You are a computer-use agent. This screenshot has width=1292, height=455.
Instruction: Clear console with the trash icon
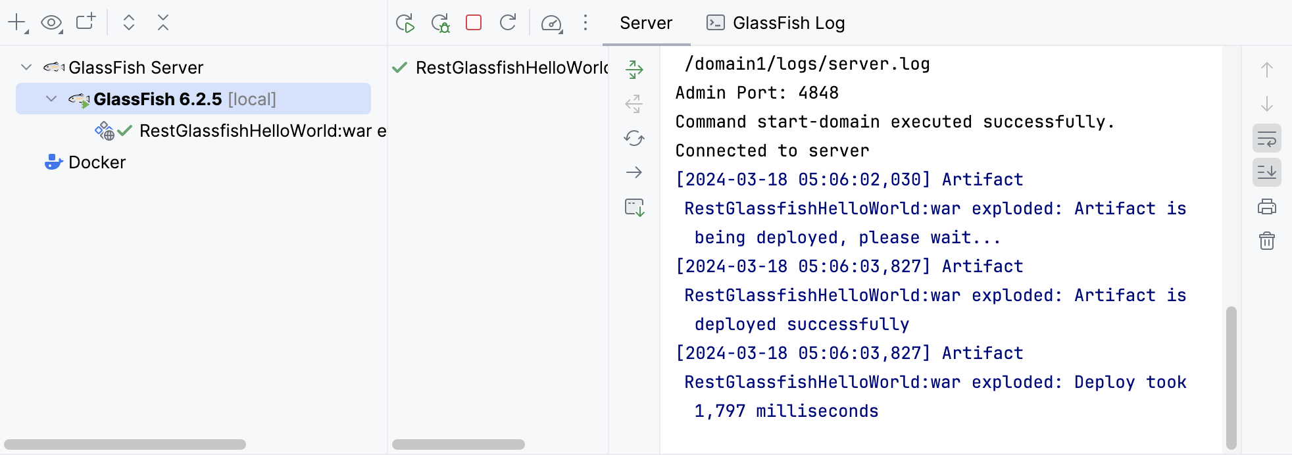(1267, 241)
